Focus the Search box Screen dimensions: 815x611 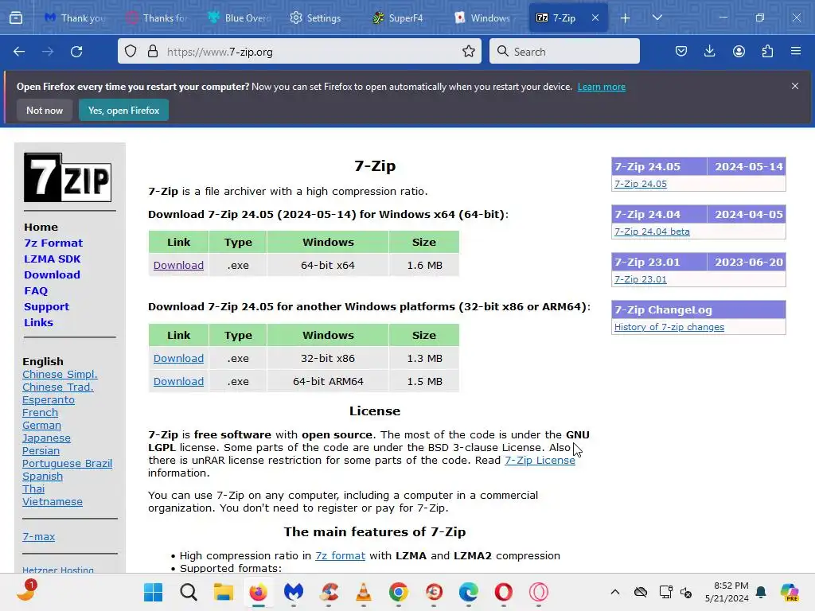(x=564, y=52)
